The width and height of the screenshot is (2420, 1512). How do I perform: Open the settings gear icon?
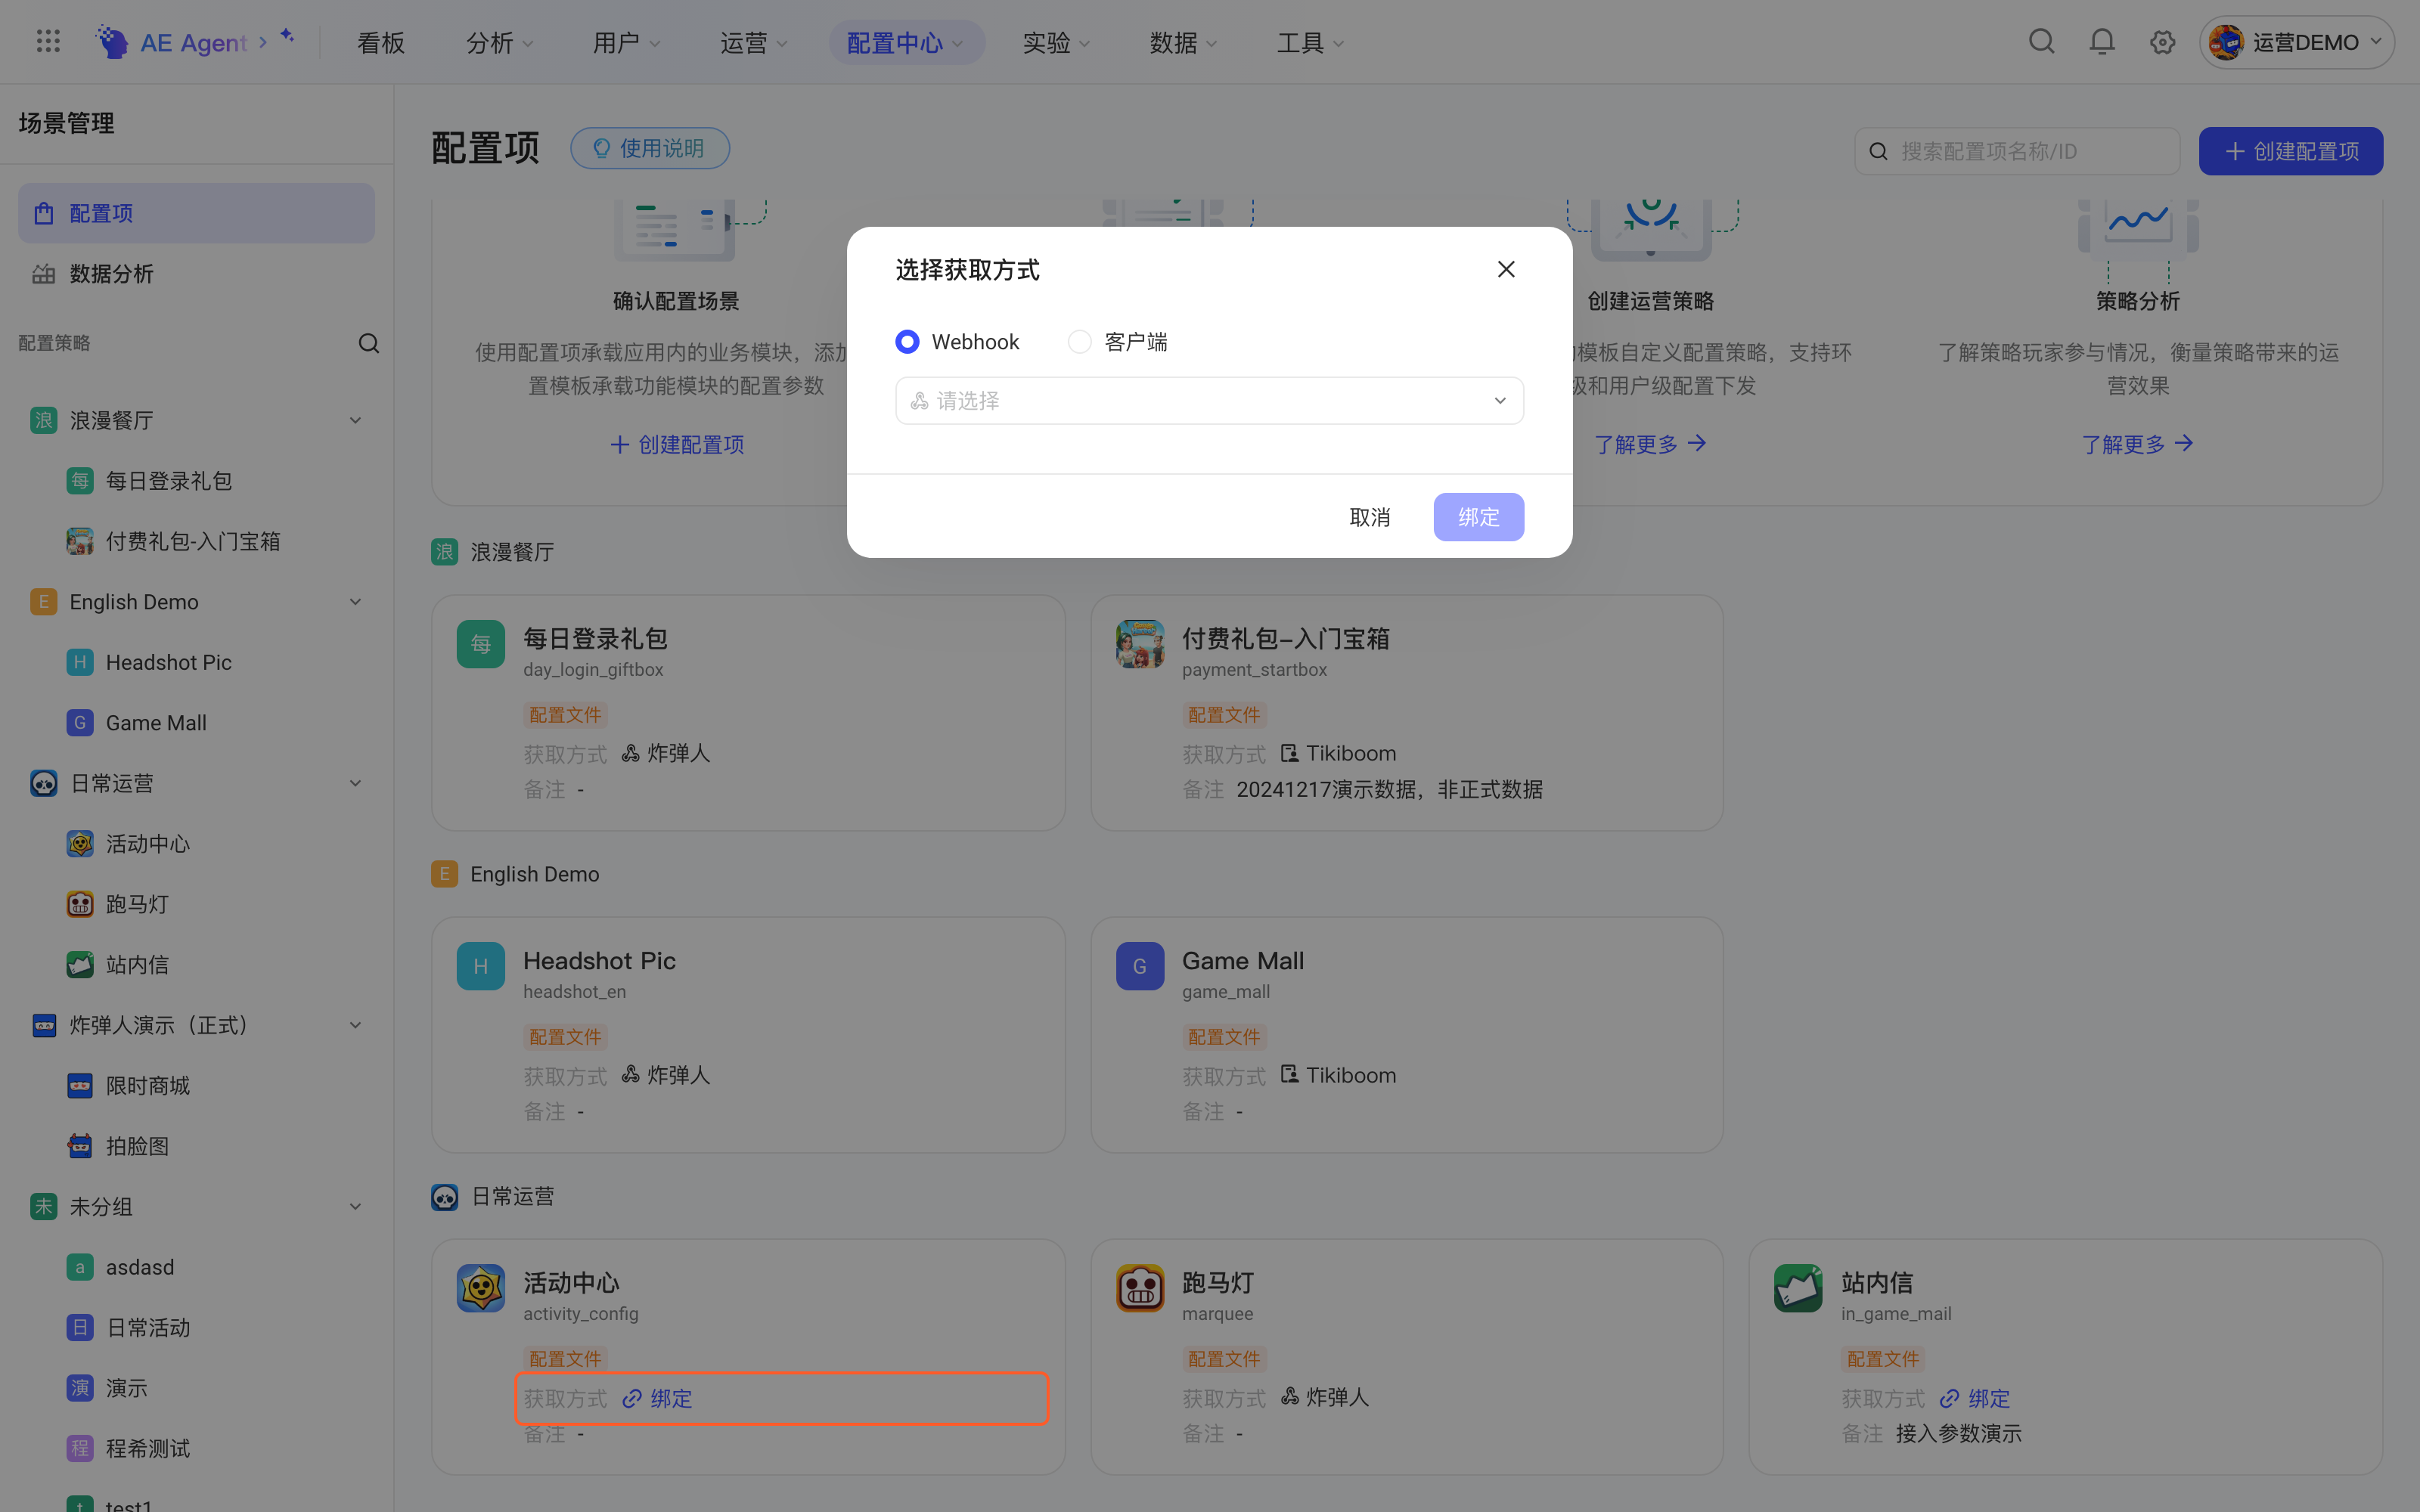2162,42
